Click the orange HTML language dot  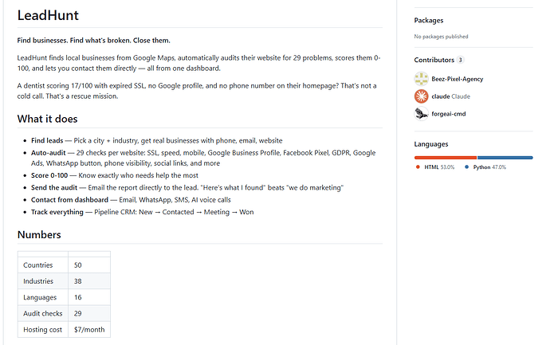[418, 167]
